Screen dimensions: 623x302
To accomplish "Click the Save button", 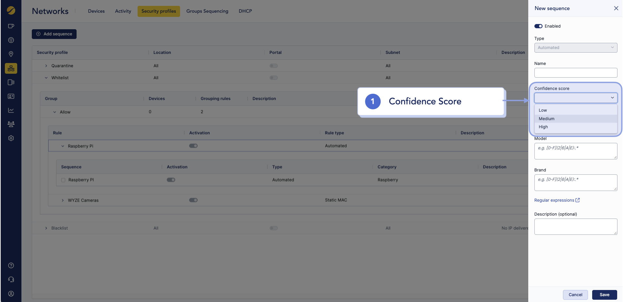I will pyautogui.click(x=604, y=295).
